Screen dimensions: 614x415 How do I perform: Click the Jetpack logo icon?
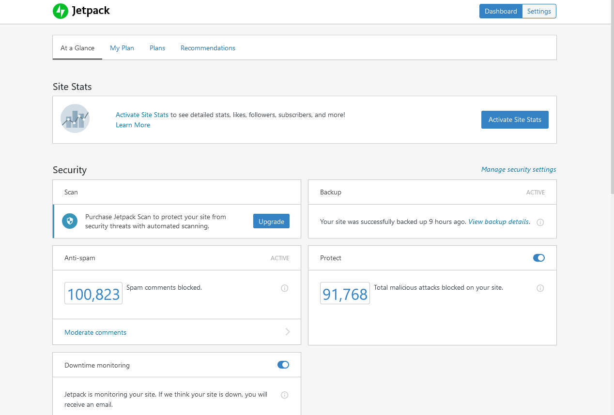60,11
